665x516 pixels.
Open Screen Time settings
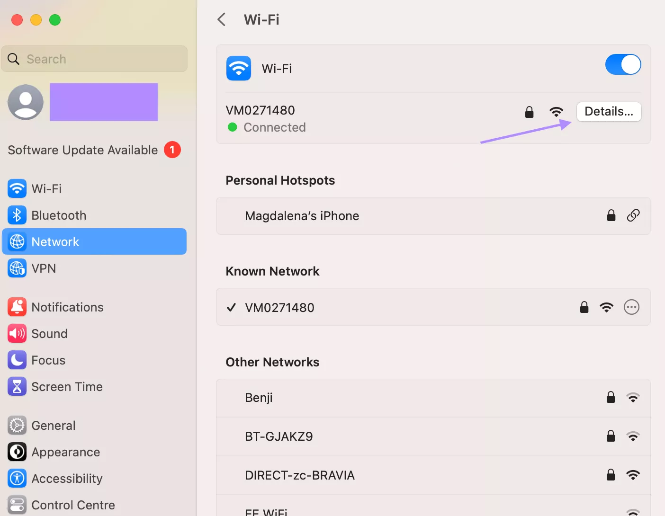(x=67, y=386)
